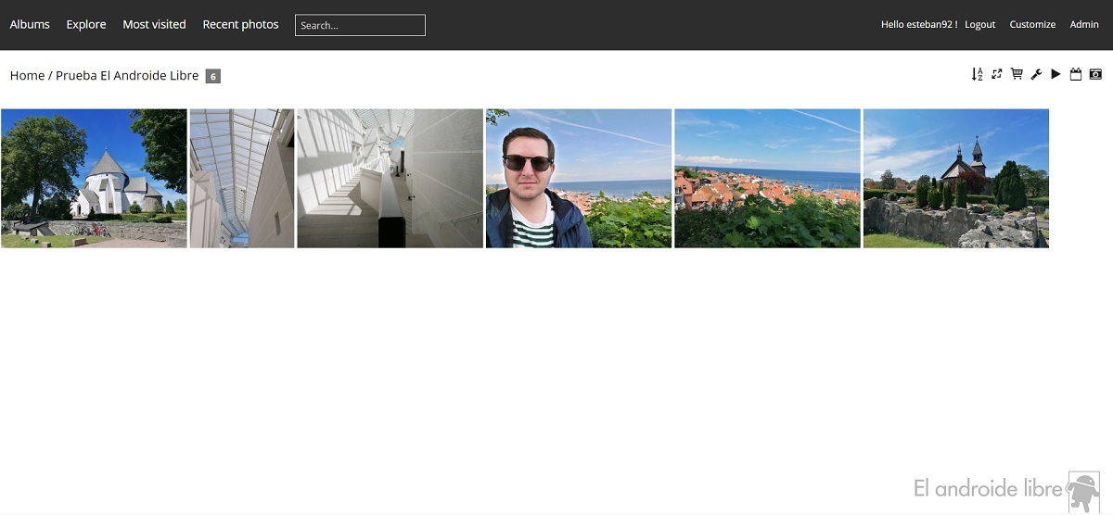The height and width of the screenshot is (515, 1113).
Task: Open the dark church on rocks thumbnail
Action: pyautogui.click(x=956, y=178)
